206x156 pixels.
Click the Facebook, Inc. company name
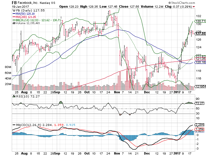tap(28, 3)
